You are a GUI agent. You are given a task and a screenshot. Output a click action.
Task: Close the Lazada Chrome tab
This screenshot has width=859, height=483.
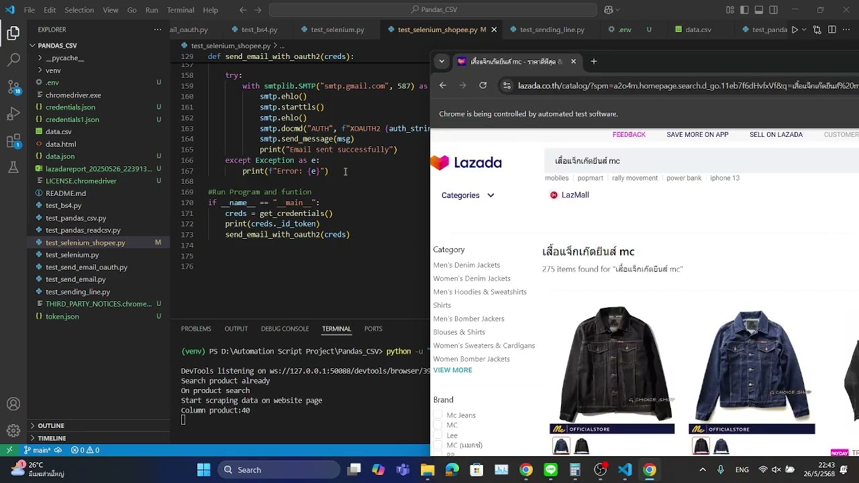[x=573, y=61]
